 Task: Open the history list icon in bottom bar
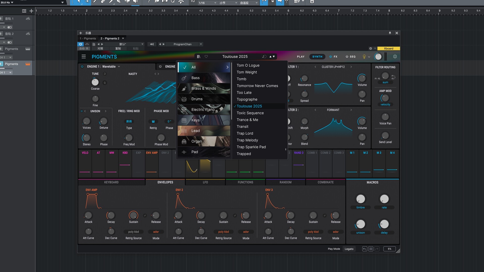tap(371, 249)
